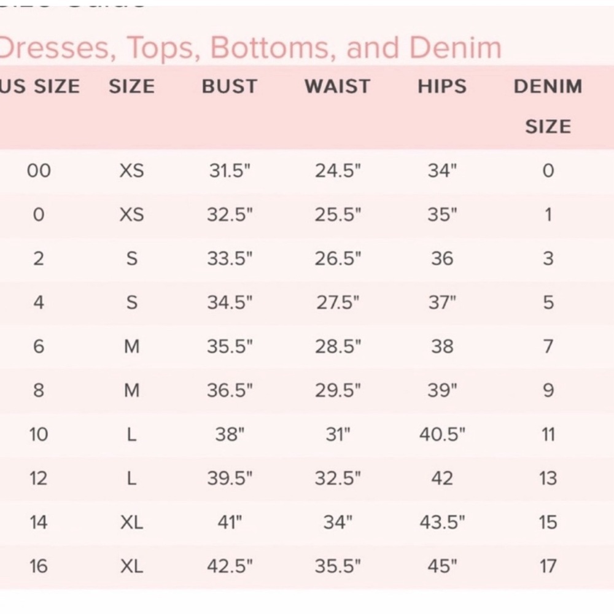Screen dimensions: 614x614
Task: Click the 35.5" waist value in last row
Action: click(338, 566)
